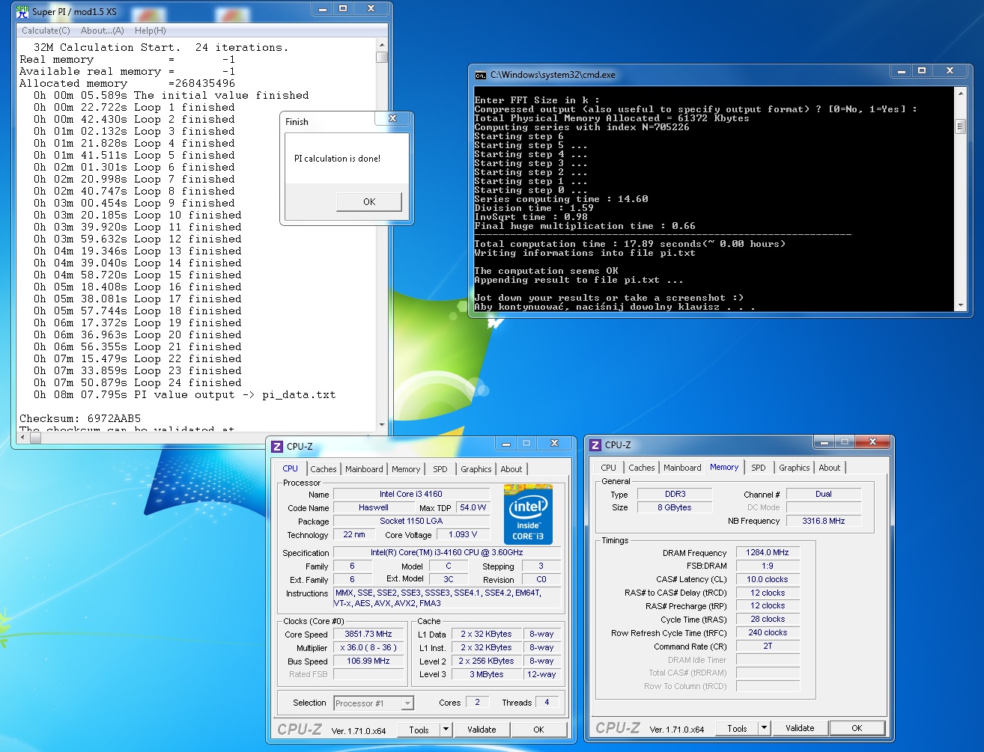Click the Row Refresh Cycle Time 240 clocks
The height and width of the screenshot is (752, 984).
(768, 632)
